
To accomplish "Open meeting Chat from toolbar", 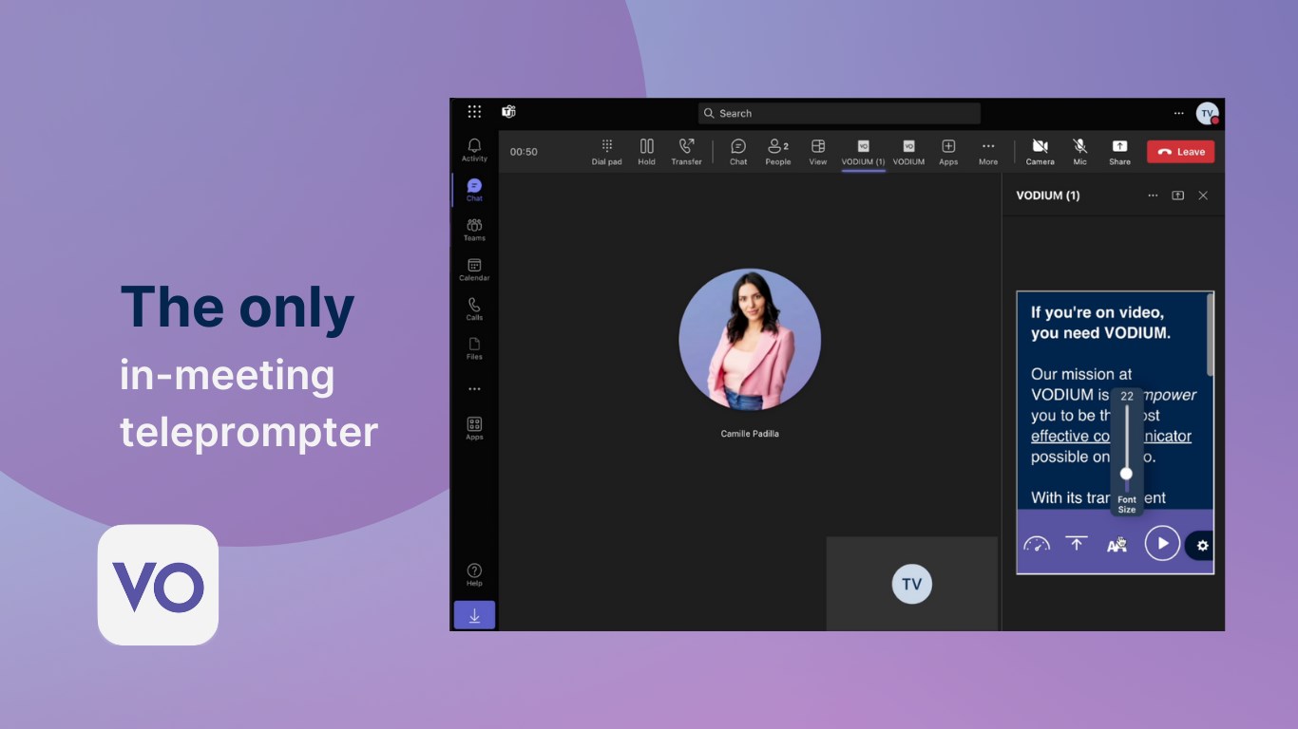I will click(738, 152).
